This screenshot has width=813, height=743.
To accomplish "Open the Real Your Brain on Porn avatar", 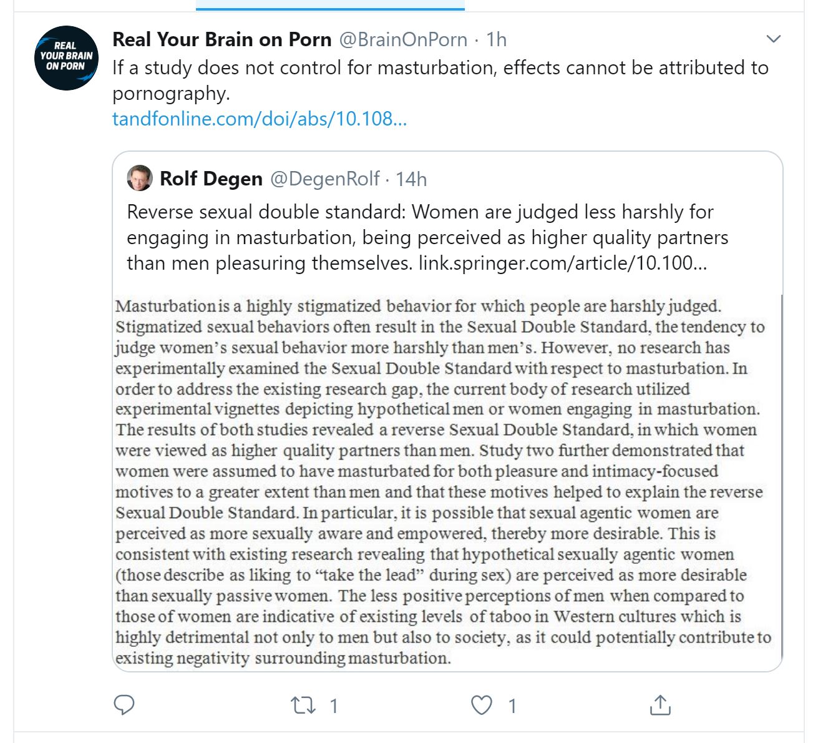I will (x=66, y=57).
